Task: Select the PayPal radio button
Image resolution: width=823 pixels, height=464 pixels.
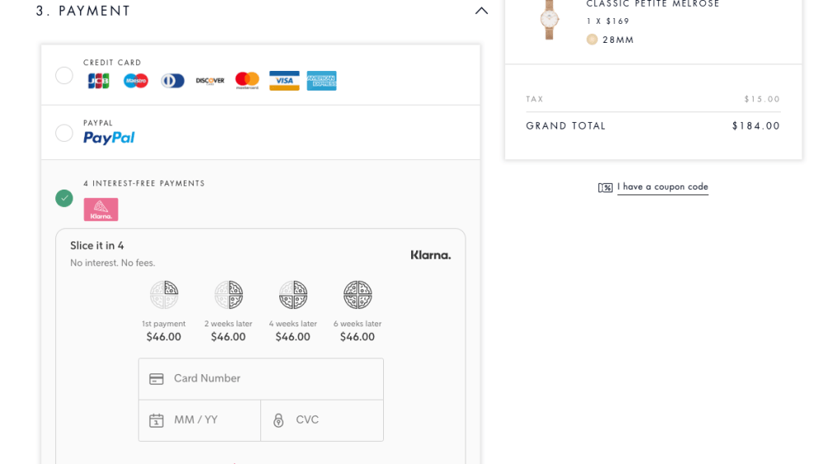Action: (x=64, y=133)
